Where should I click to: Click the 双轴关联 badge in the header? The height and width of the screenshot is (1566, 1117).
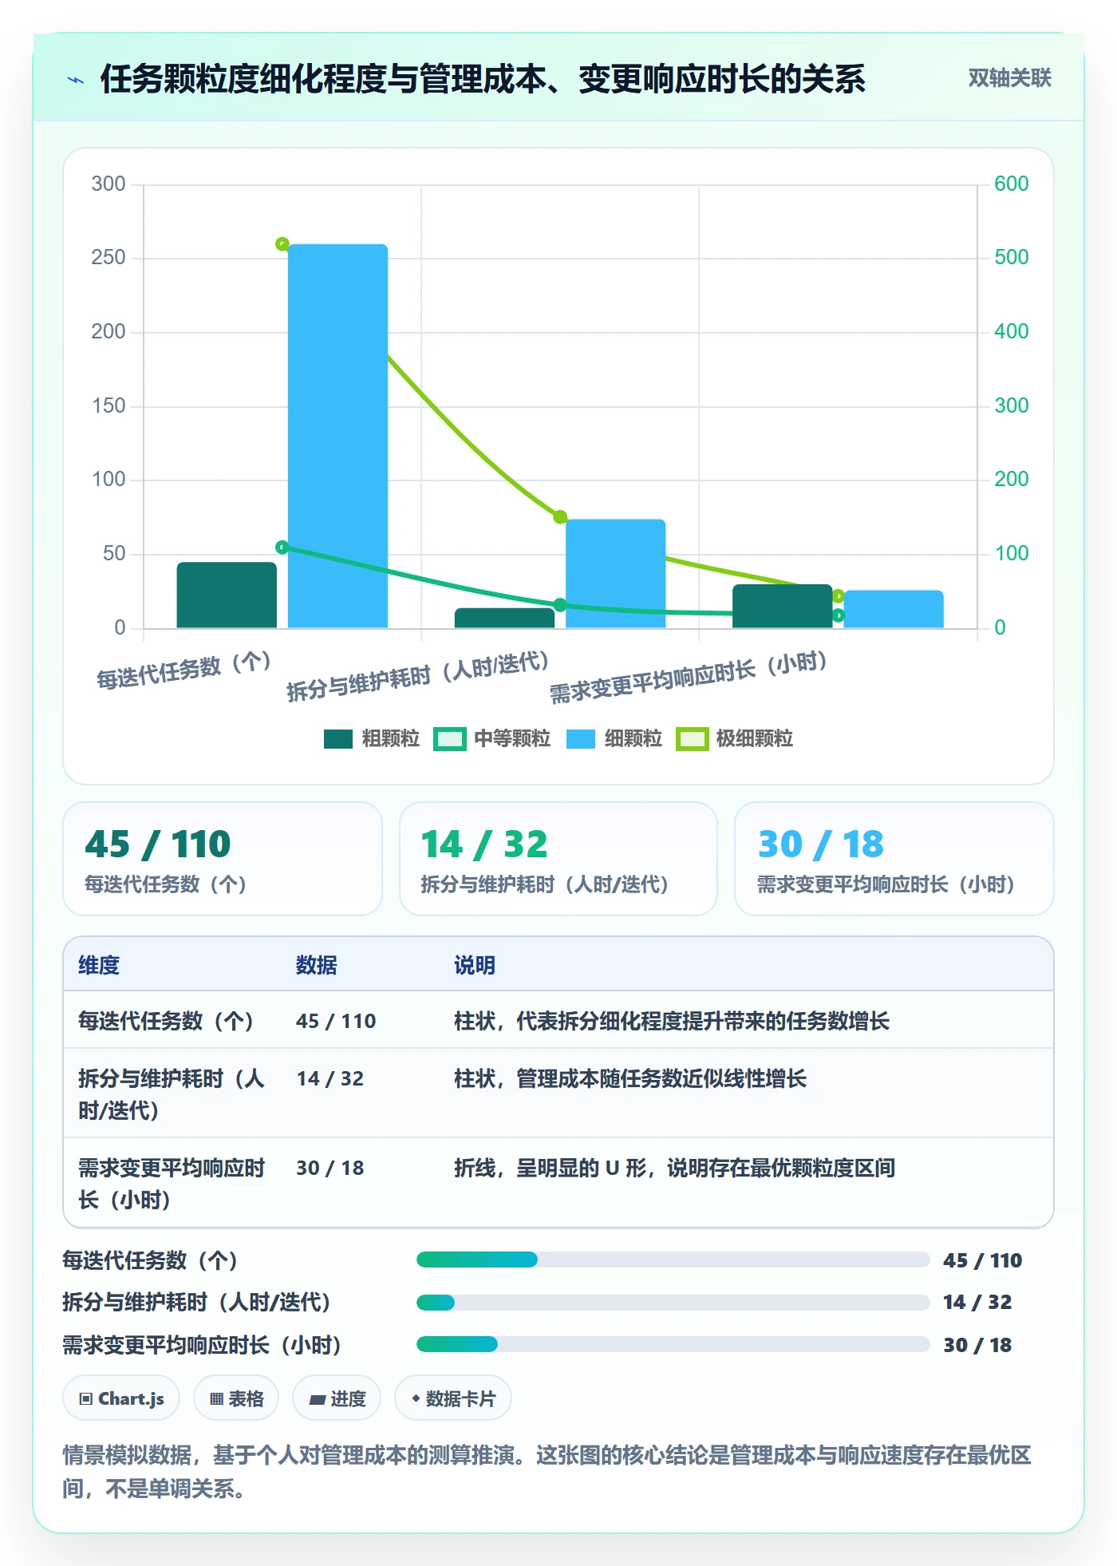tap(1009, 78)
